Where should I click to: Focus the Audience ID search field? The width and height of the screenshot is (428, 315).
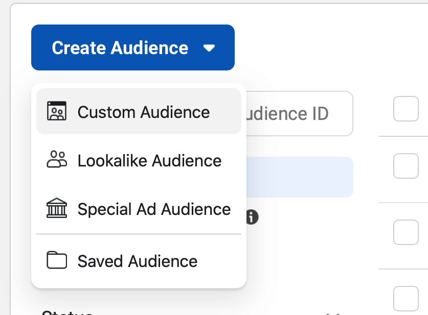coord(300,114)
